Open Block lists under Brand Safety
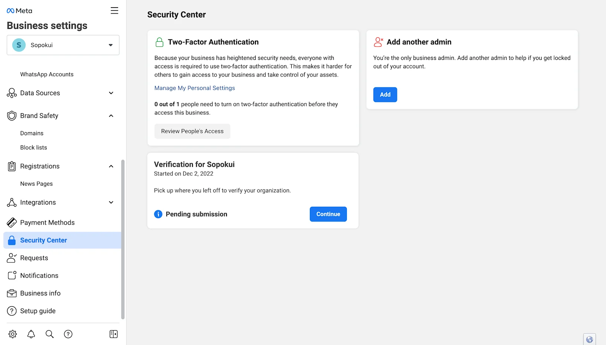This screenshot has width=606, height=345. [x=34, y=148]
